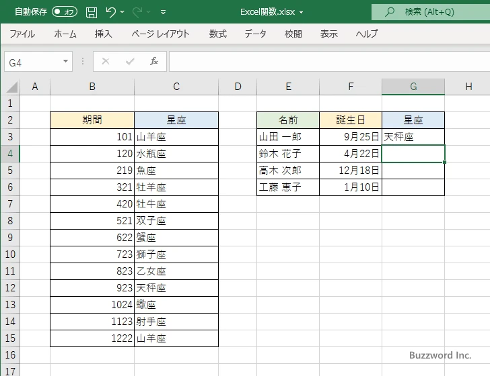Click the 名前 header cell

click(288, 120)
